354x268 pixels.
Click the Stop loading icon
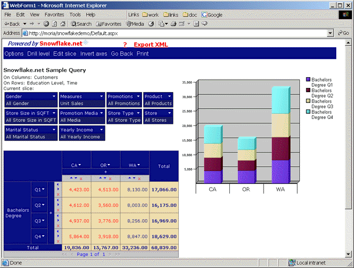coord(46,24)
